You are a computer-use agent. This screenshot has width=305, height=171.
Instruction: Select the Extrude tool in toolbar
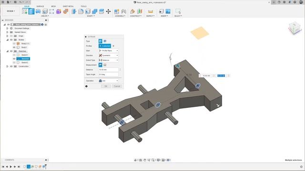pyautogui.click(x=31, y=11)
